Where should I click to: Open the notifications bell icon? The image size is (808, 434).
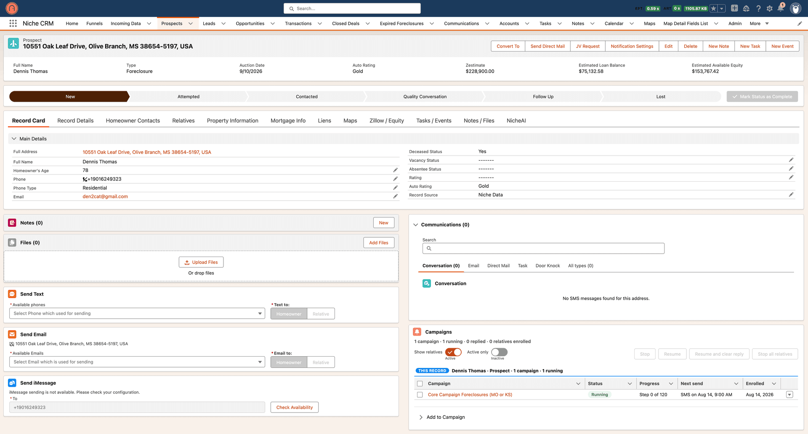point(781,8)
